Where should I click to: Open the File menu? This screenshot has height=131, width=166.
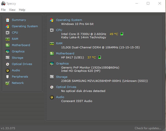3,10
